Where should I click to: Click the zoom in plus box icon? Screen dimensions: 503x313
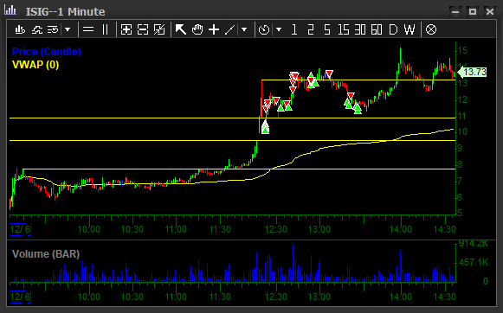click(x=126, y=29)
